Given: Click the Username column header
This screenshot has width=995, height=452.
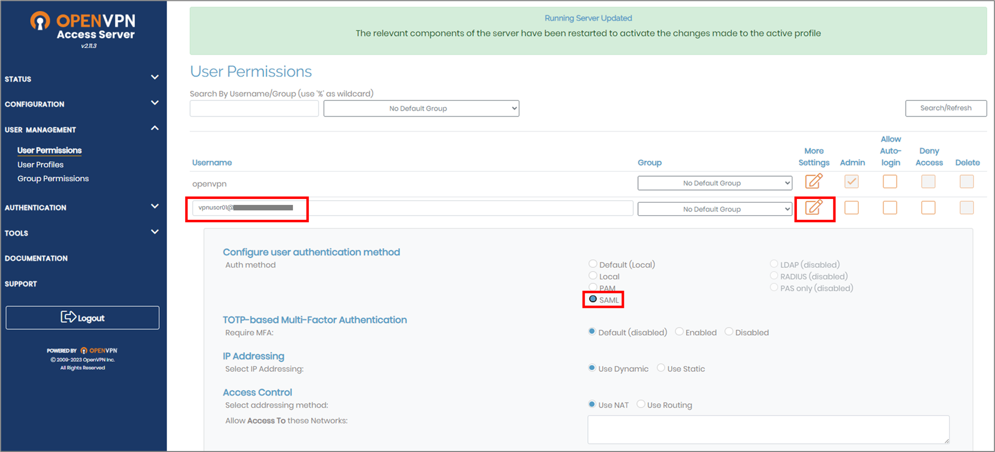Looking at the screenshot, I should (x=212, y=163).
